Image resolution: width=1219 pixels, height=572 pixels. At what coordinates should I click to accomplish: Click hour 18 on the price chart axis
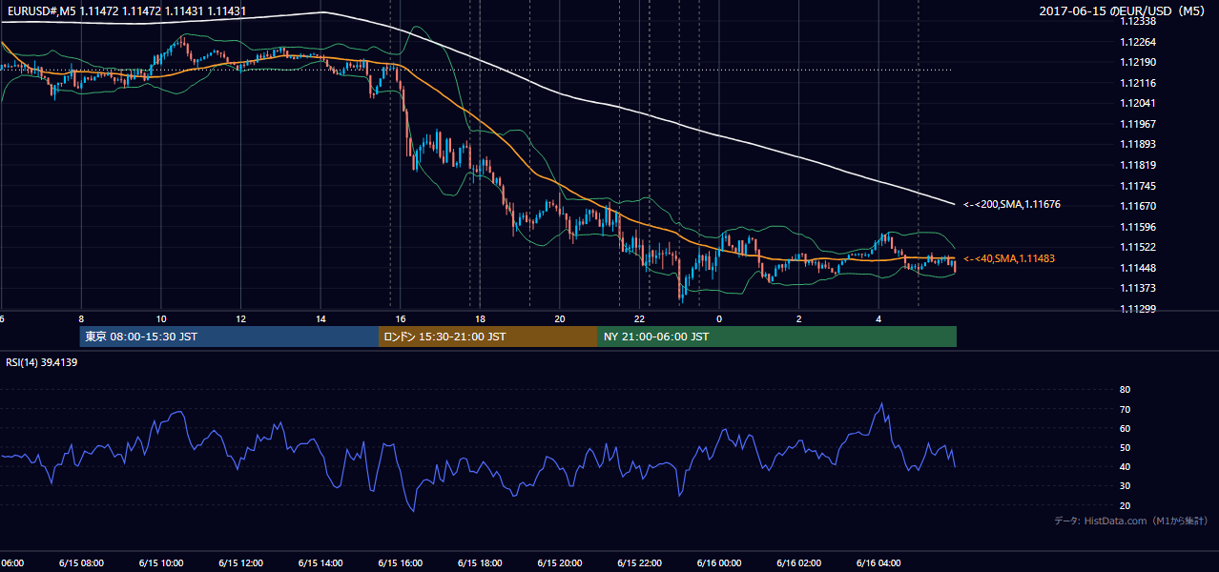point(480,318)
